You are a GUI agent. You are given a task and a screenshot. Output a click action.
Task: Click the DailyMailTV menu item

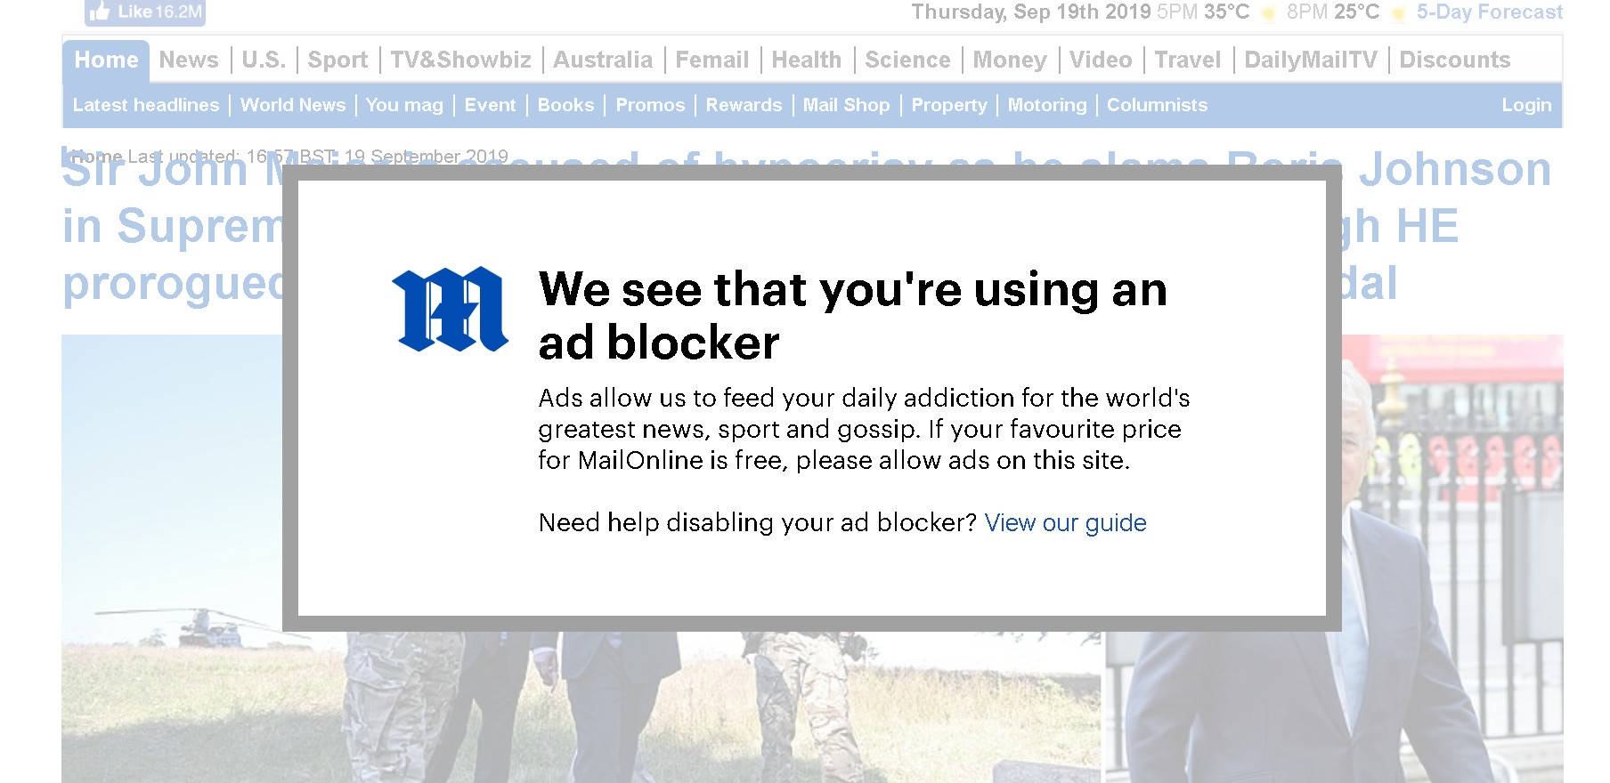(x=1310, y=60)
